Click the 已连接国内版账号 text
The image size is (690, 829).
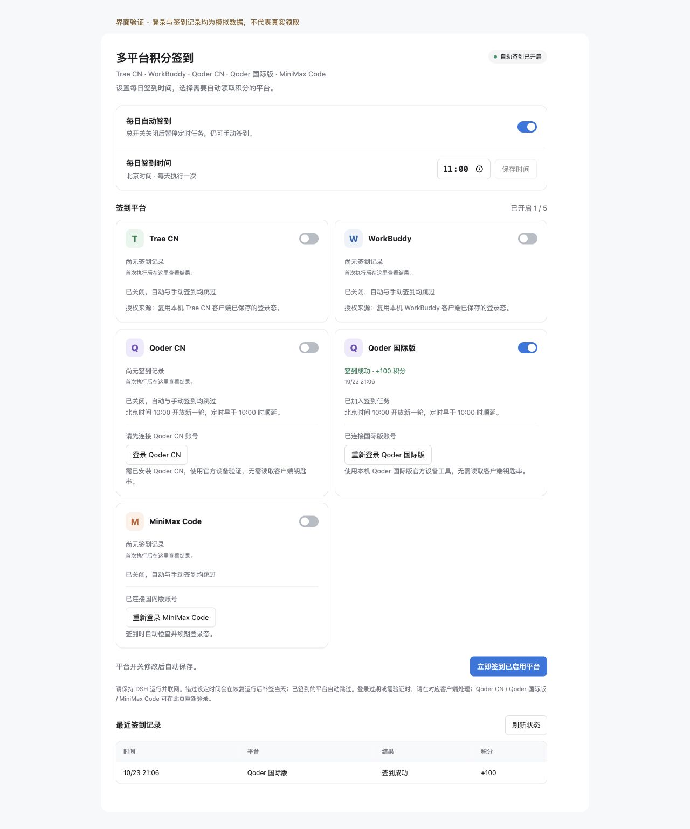click(x=151, y=599)
